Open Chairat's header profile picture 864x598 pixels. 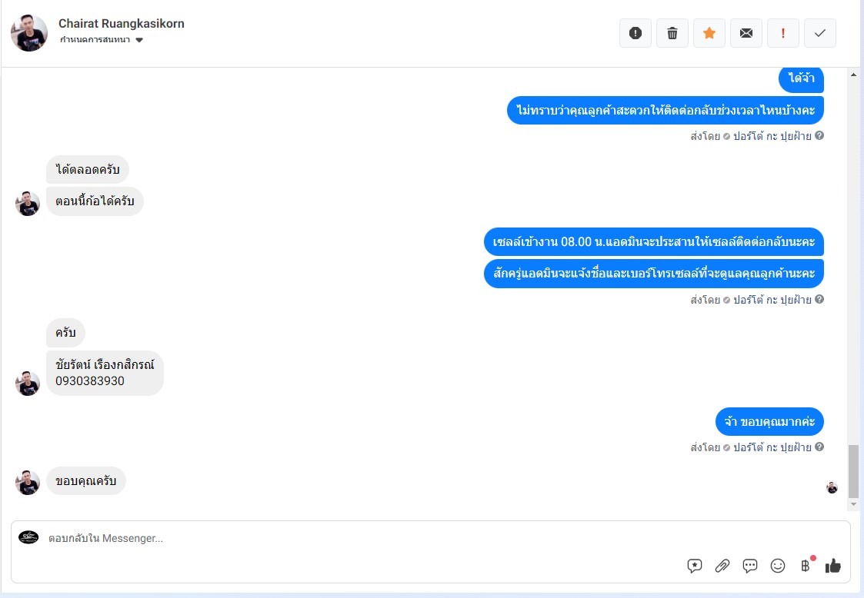[29, 33]
